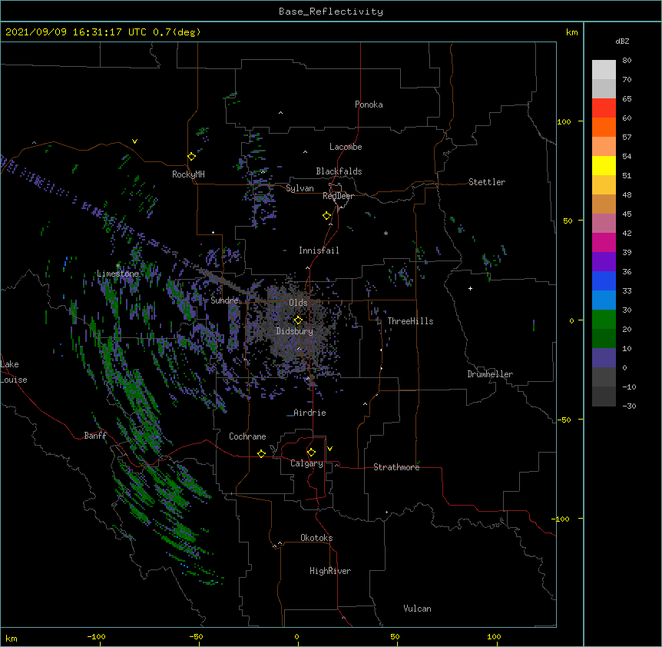
Task: Click the Lacombe town label
Action: pyautogui.click(x=346, y=147)
